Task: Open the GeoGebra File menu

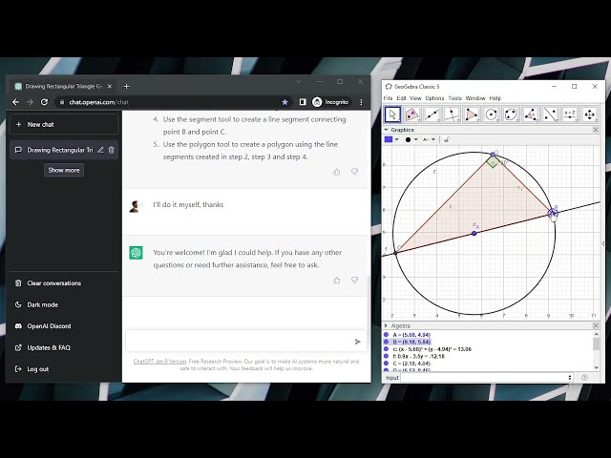Action: pos(389,98)
